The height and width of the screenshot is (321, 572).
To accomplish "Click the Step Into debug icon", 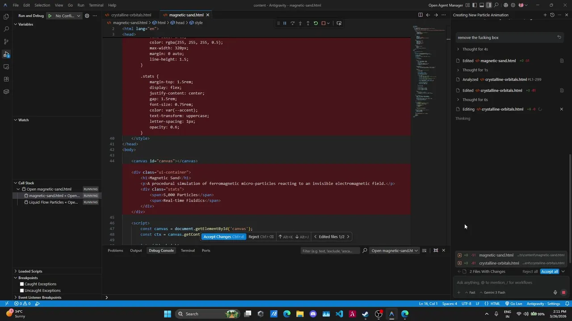I will pos(300,23).
